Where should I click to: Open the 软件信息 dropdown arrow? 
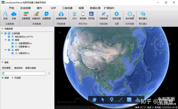[x=134, y=16]
